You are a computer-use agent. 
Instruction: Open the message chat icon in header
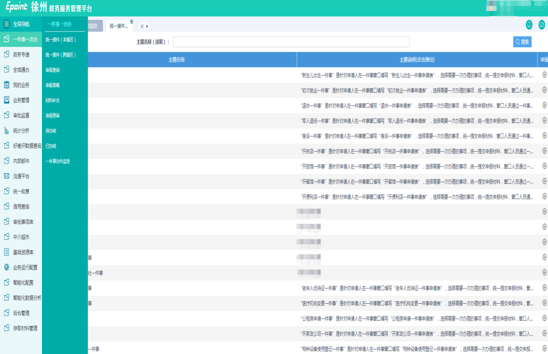coord(542,25)
